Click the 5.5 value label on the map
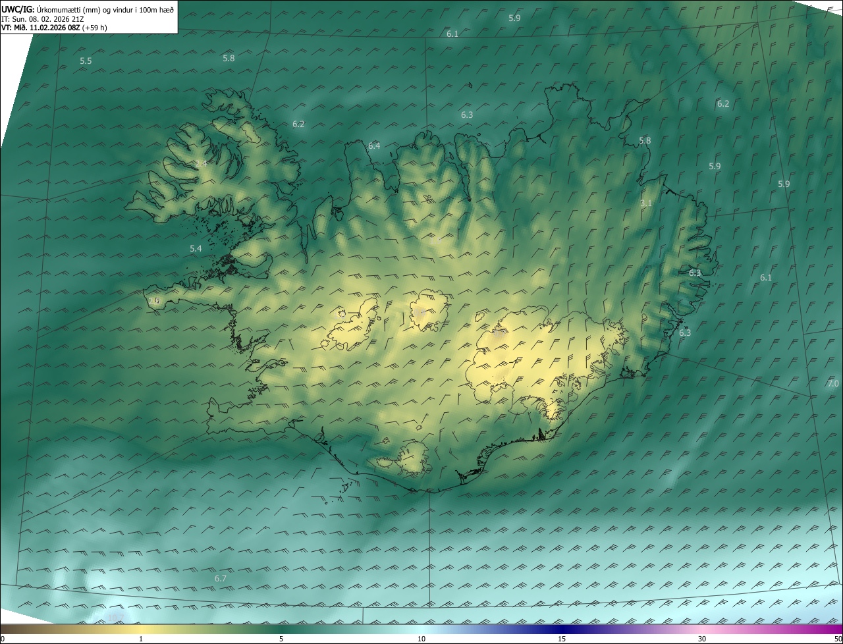This screenshot has height=644, width=843. (86, 61)
